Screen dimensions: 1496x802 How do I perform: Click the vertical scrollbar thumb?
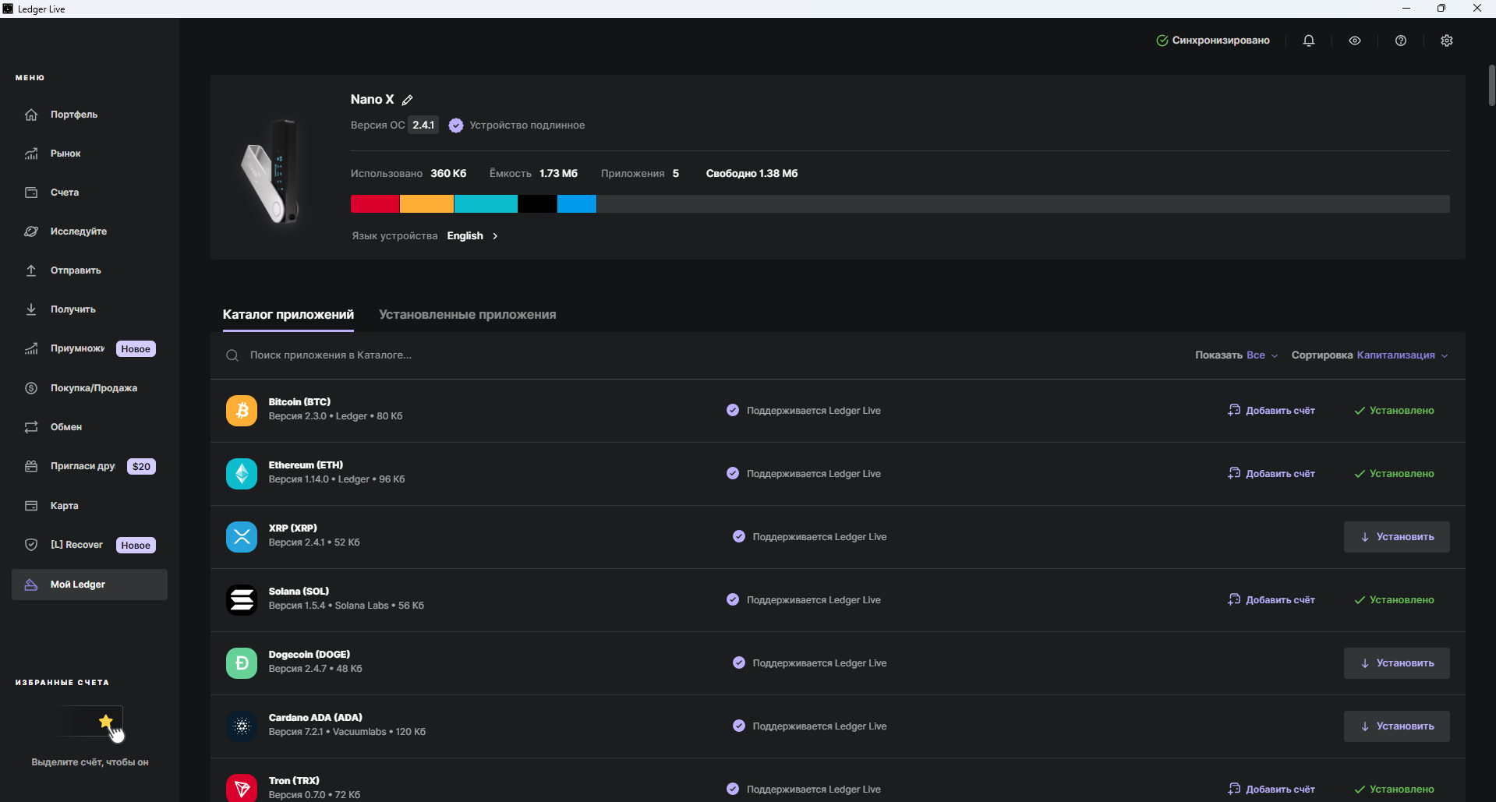[1491, 86]
